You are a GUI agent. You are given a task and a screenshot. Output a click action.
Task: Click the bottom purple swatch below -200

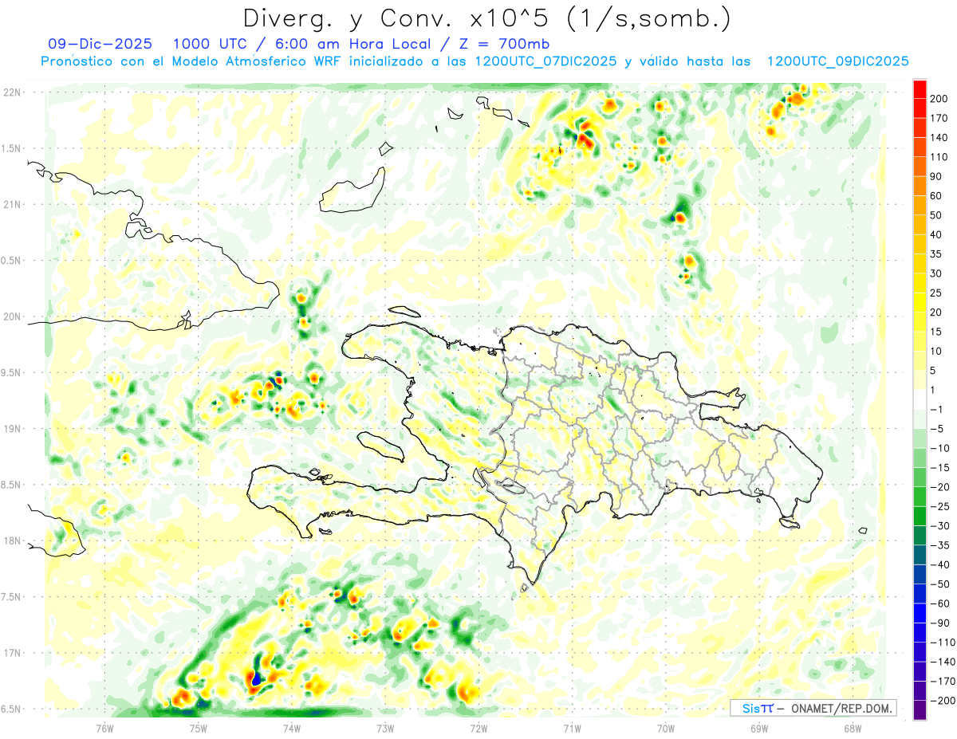920,710
